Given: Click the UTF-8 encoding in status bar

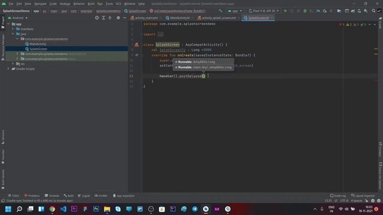Looking at the screenshot, I should [344, 201].
